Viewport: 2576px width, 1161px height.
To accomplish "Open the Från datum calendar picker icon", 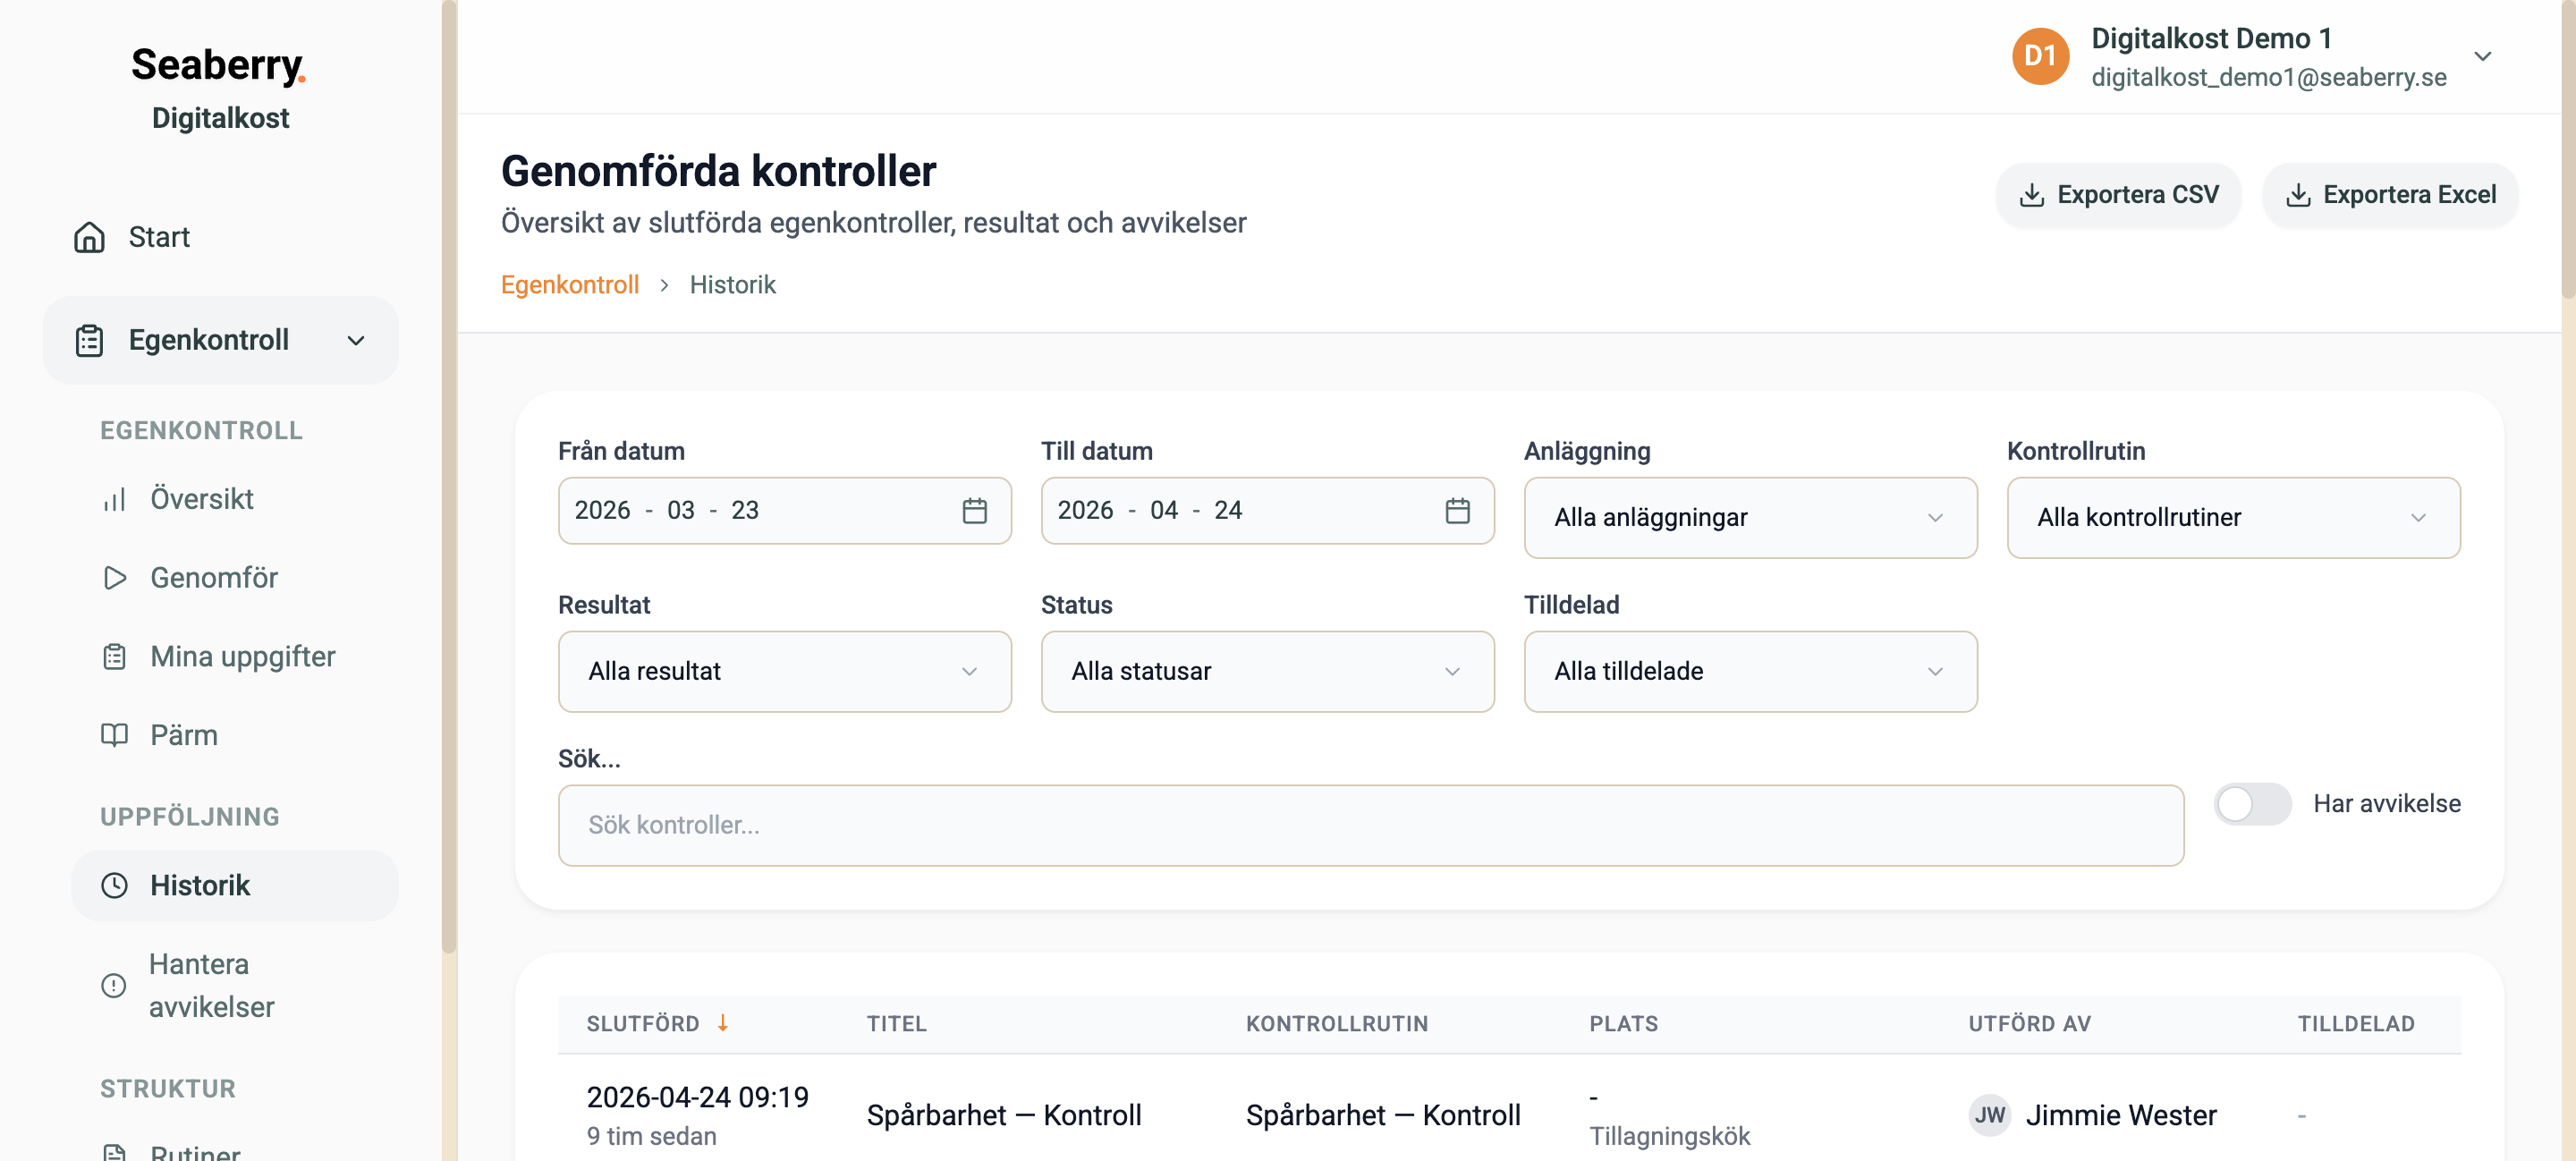I will pyautogui.click(x=975, y=510).
